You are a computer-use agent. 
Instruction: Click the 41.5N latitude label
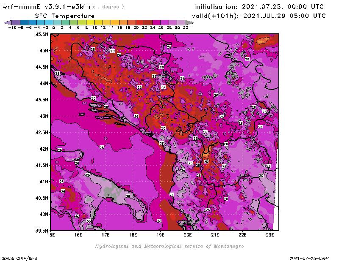42,165
